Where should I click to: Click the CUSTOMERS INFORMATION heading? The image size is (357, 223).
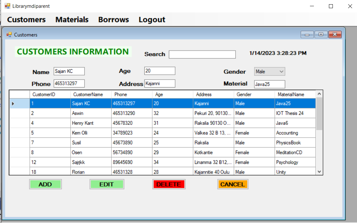73,52
